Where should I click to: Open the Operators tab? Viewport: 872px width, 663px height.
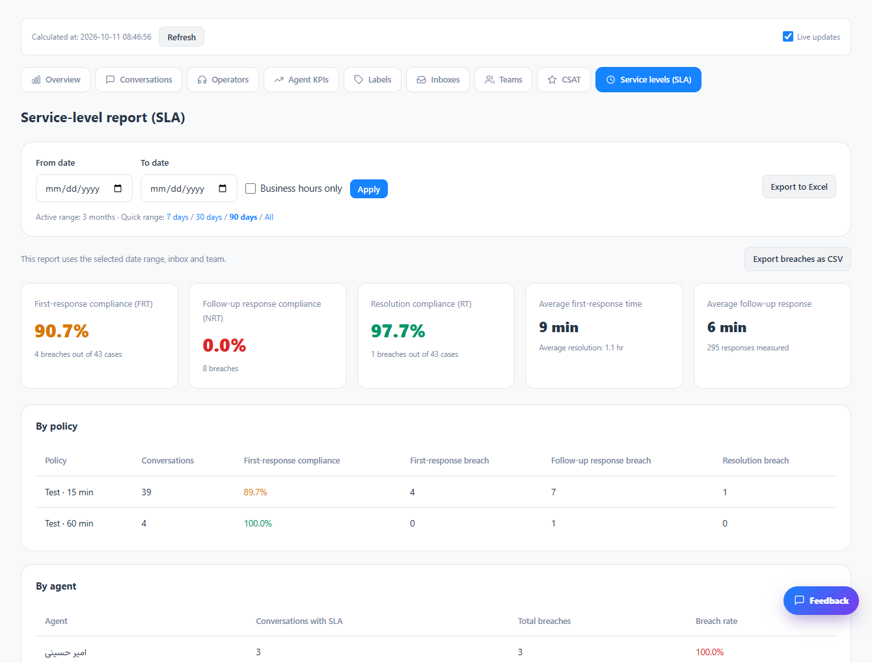(x=223, y=80)
